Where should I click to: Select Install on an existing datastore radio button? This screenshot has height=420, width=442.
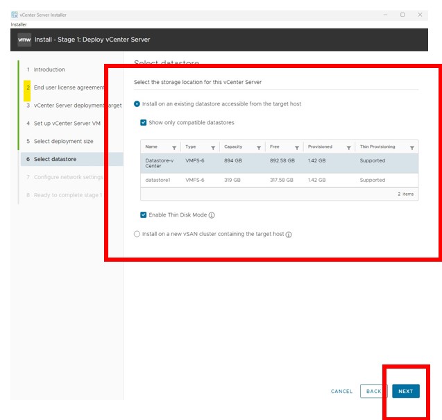[137, 104]
